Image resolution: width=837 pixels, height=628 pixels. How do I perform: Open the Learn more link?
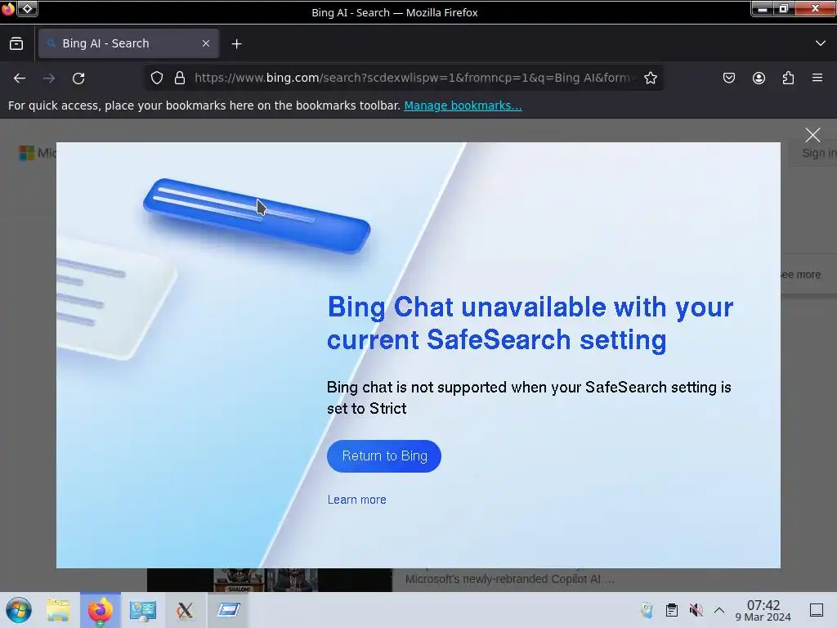tap(356, 500)
